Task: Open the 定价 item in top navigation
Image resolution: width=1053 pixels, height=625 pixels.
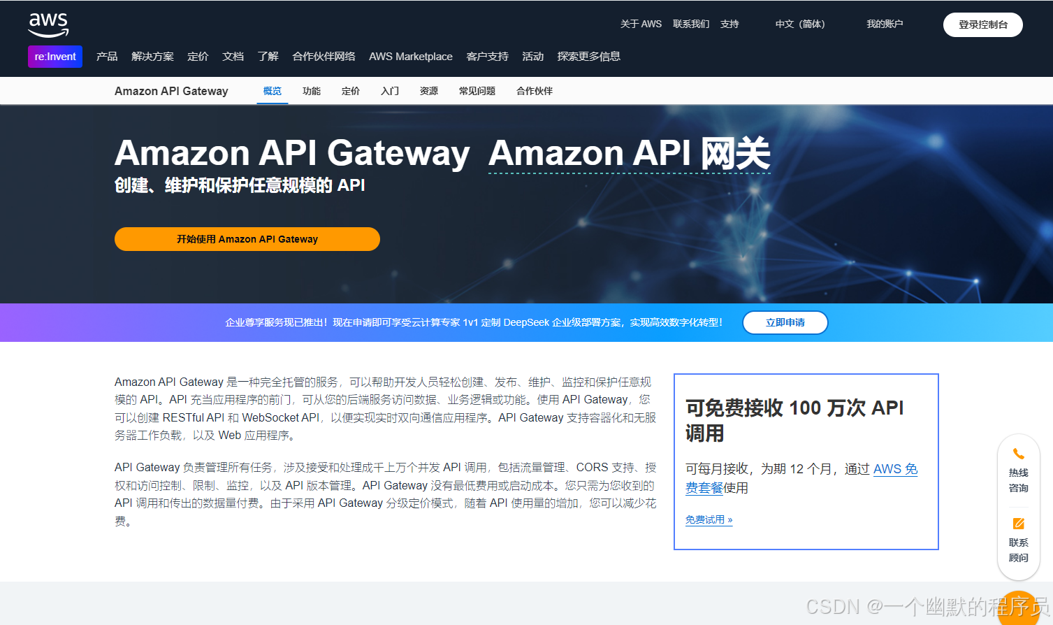Action: [x=198, y=57]
